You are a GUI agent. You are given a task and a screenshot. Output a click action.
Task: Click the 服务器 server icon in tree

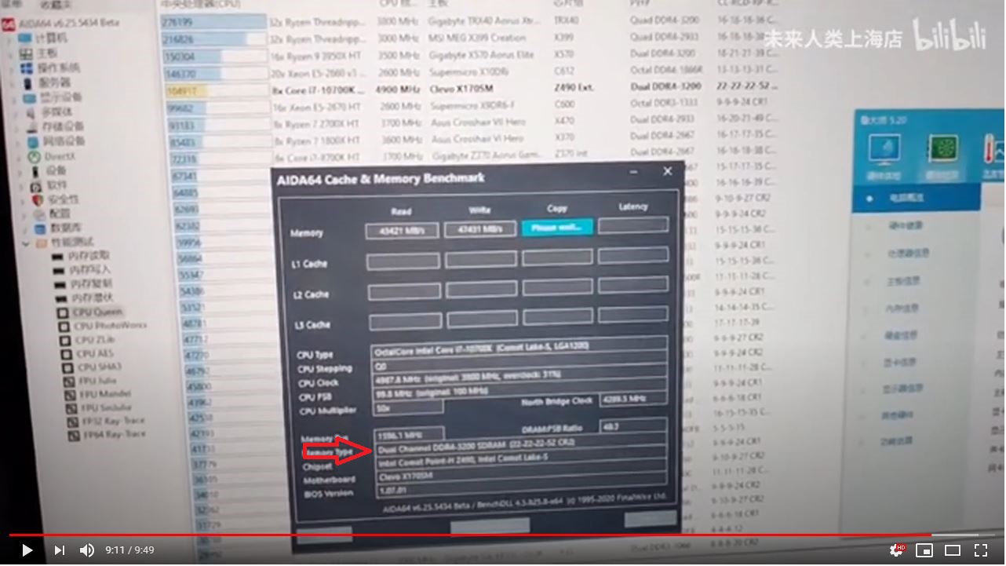pos(28,82)
